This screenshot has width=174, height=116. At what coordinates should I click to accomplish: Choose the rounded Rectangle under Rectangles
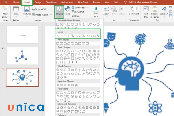61,43
